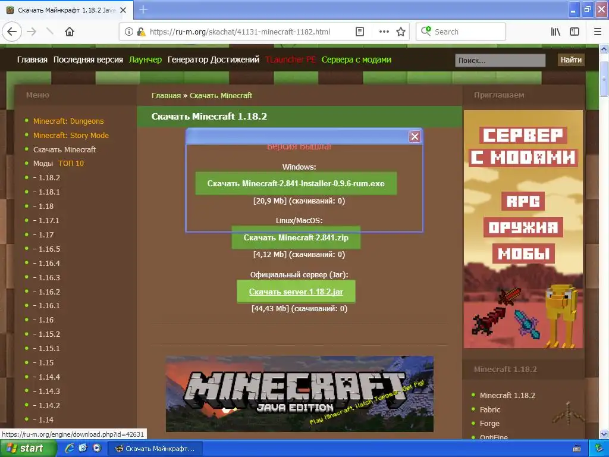Click the site Поиск search box

point(500,60)
